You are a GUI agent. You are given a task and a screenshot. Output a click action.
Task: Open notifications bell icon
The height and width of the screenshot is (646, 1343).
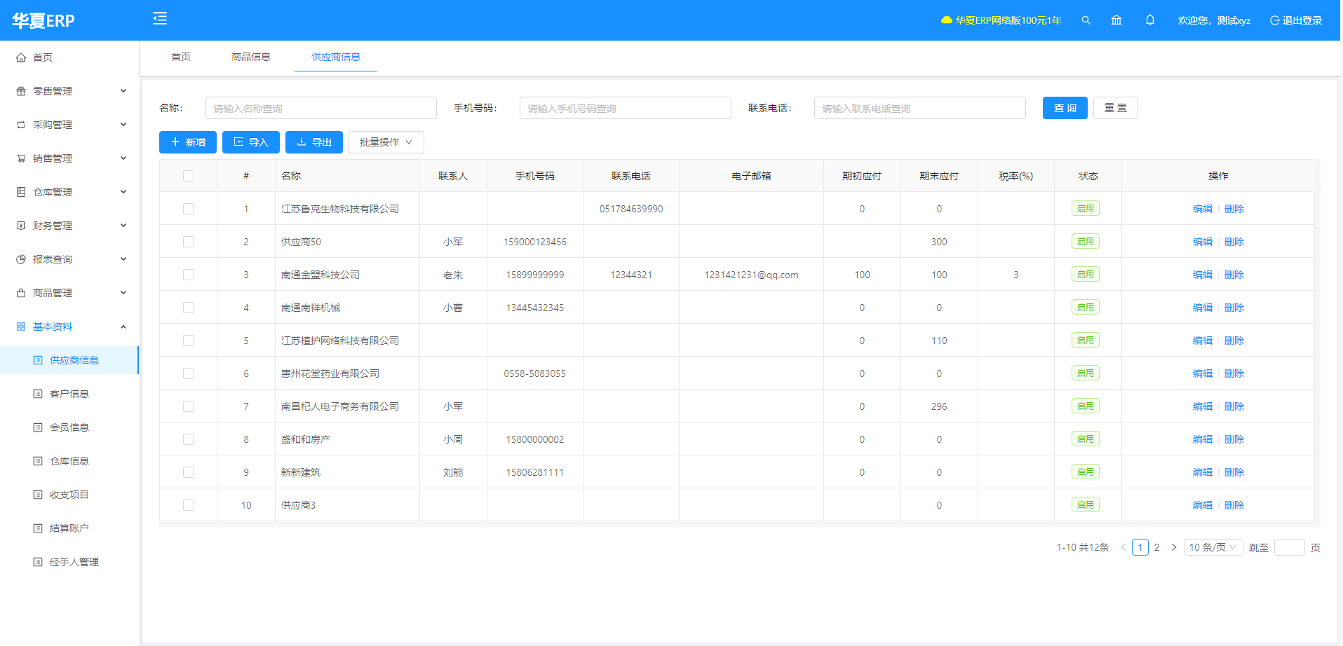(x=1150, y=20)
